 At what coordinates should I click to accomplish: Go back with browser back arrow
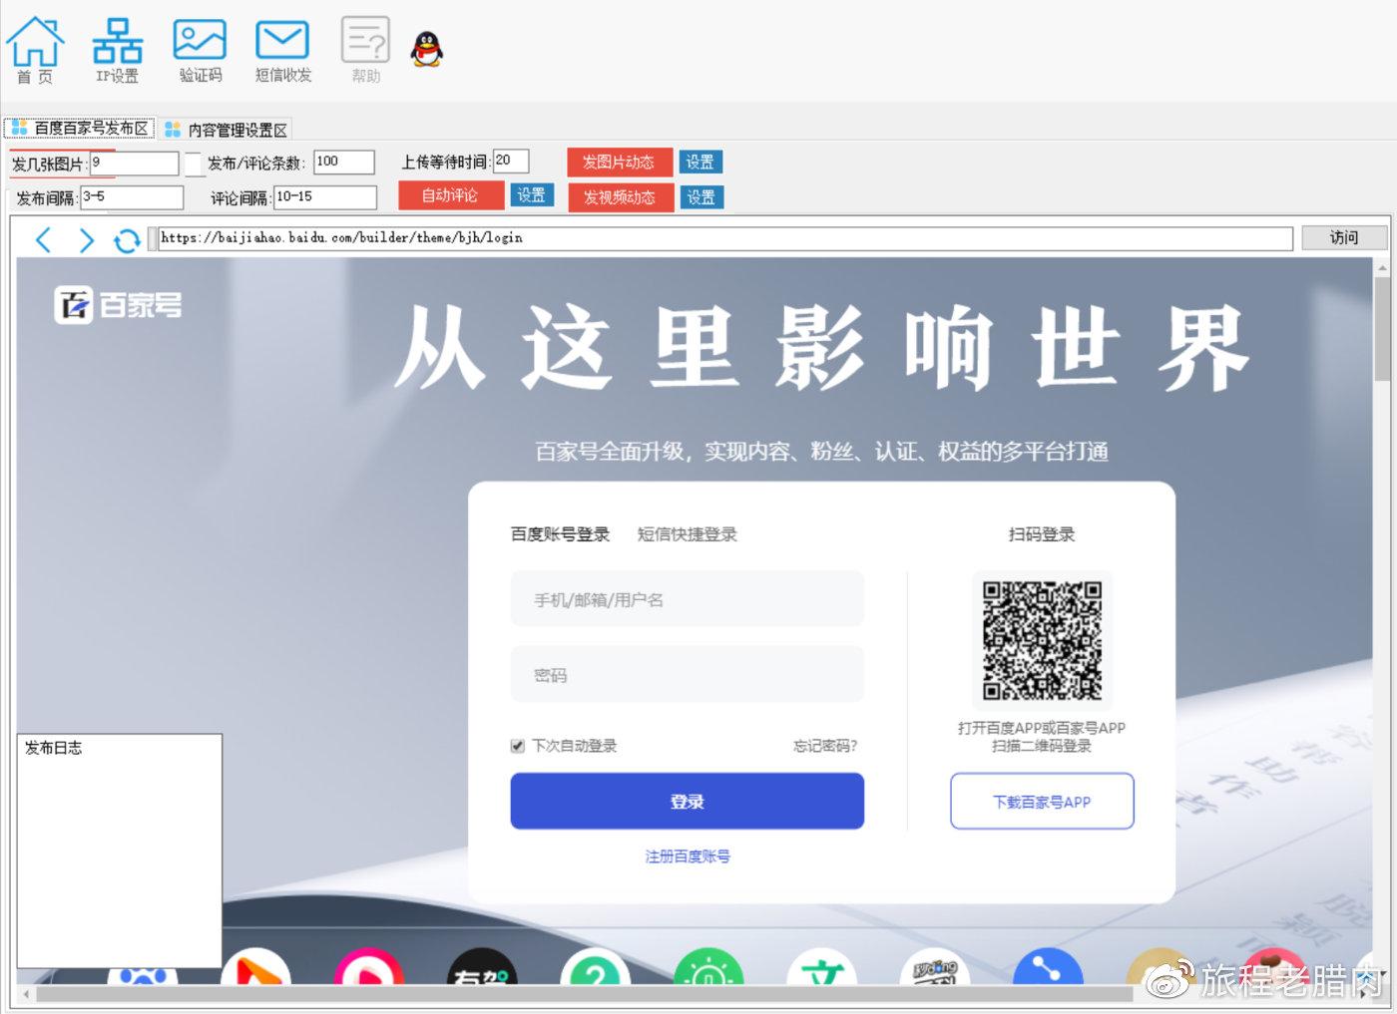point(43,239)
